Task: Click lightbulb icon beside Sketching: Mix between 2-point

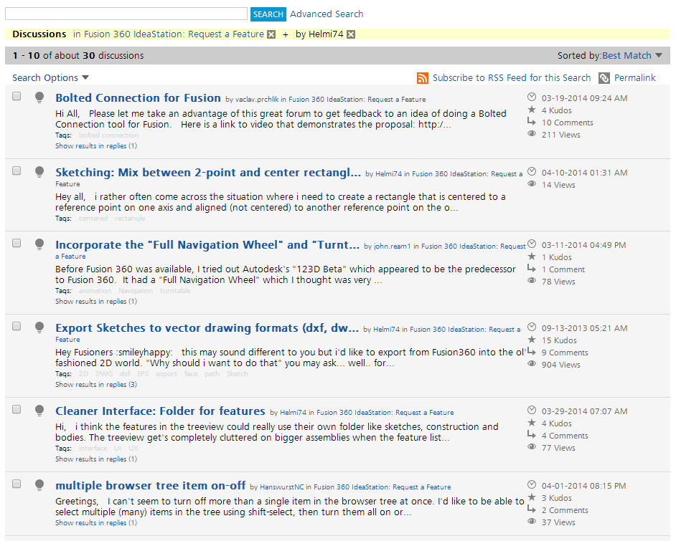Action: (x=39, y=172)
